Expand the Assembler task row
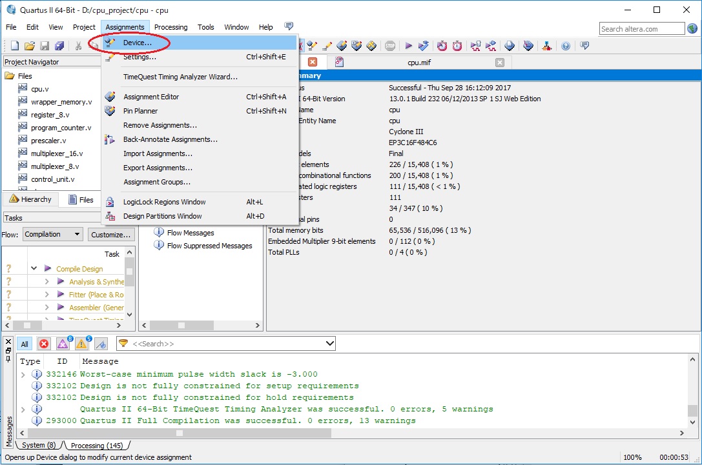 [x=46, y=307]
